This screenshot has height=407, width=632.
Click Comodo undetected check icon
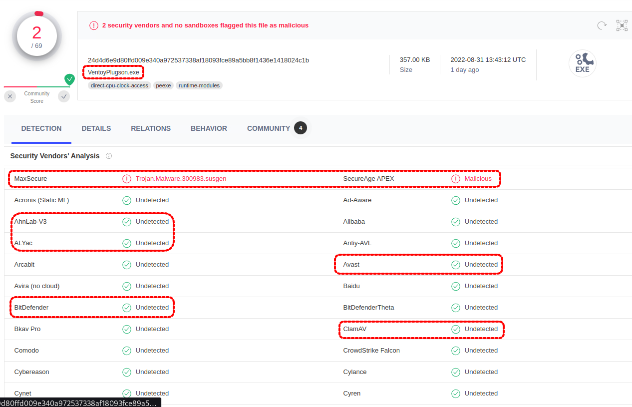point(127,351)
